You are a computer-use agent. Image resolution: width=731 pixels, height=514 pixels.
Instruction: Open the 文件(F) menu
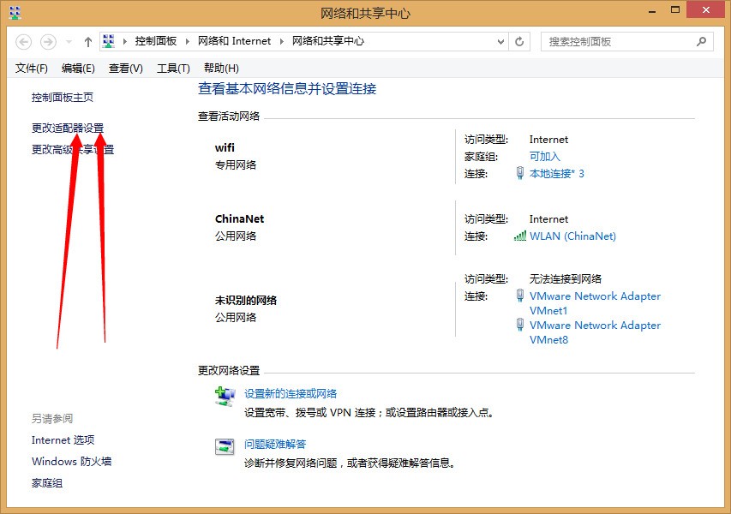pos(32,68)
